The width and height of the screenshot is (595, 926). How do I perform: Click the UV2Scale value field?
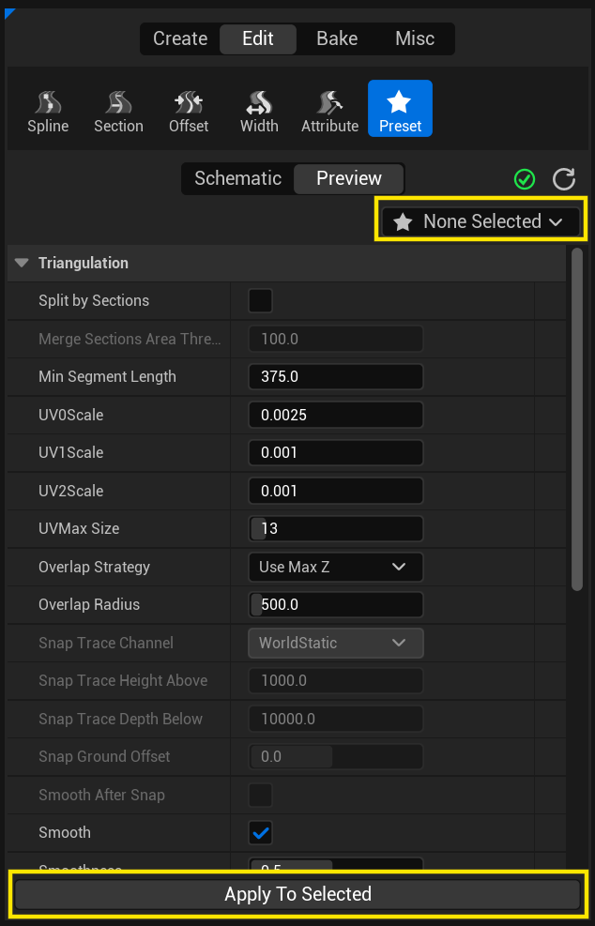(x=336, y=491)
